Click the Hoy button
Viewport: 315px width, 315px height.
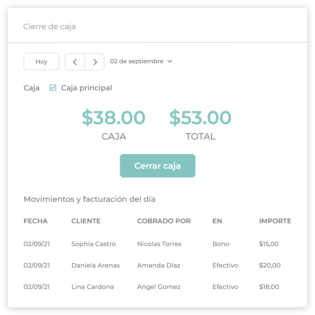[41, 62]
